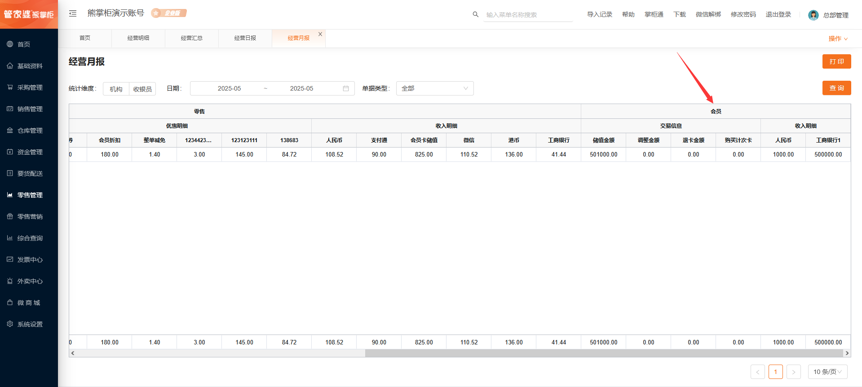862x387 pixels.
Task: Open 系统设置 in the sidebar
Action: pyautogui.click(x=30, y=324)
